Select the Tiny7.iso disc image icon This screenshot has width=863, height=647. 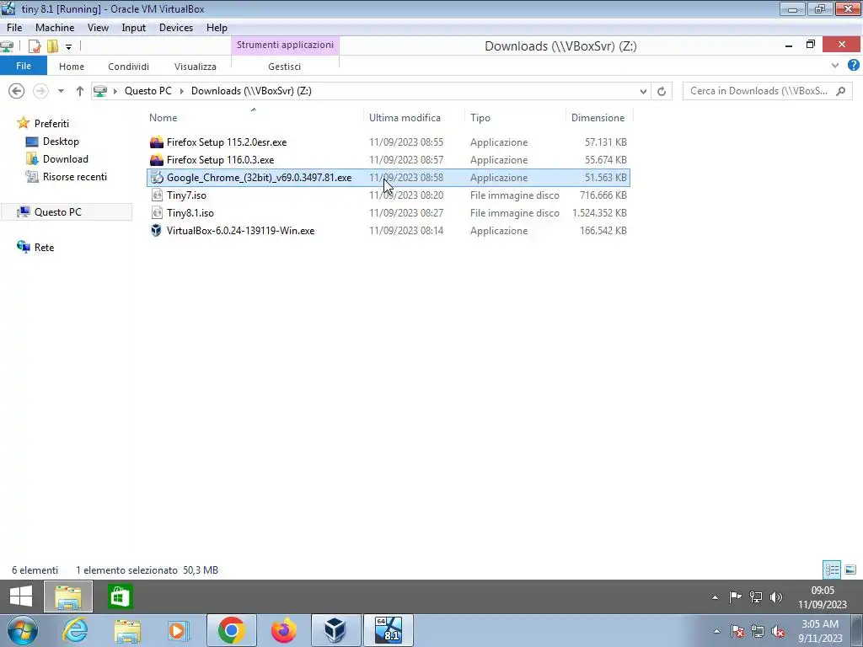point(157,195)
